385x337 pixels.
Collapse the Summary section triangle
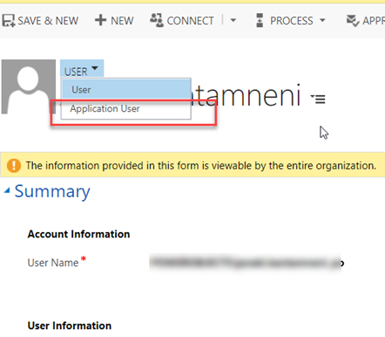pos(7,190)
